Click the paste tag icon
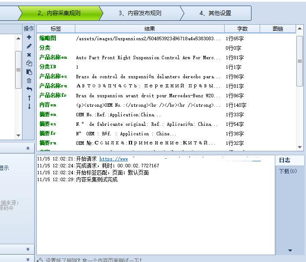This screenshot has width=306, height=262. (x=29, y=72)
